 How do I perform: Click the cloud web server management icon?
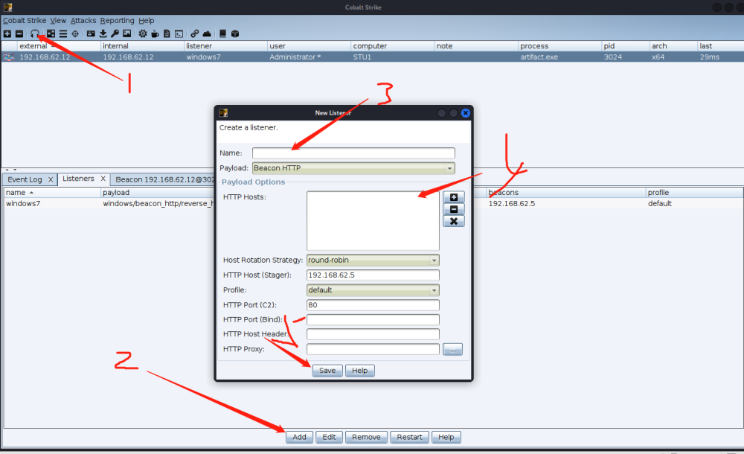207,33
